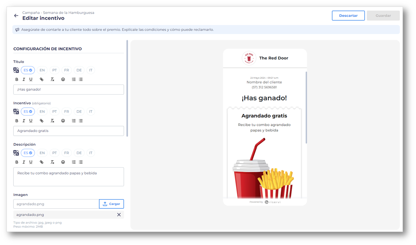Click the configuration panel vertical scrollbar
This screenshot has height=245, width=416.
pos(127,88)
